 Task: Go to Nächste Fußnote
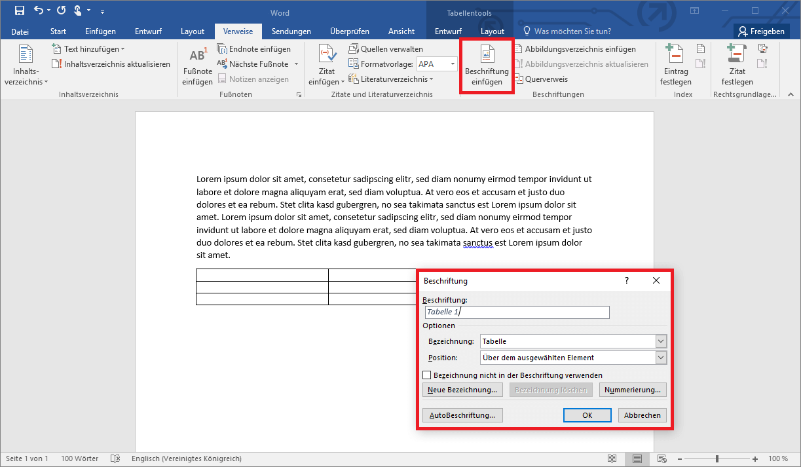click(x=253, y=64)
